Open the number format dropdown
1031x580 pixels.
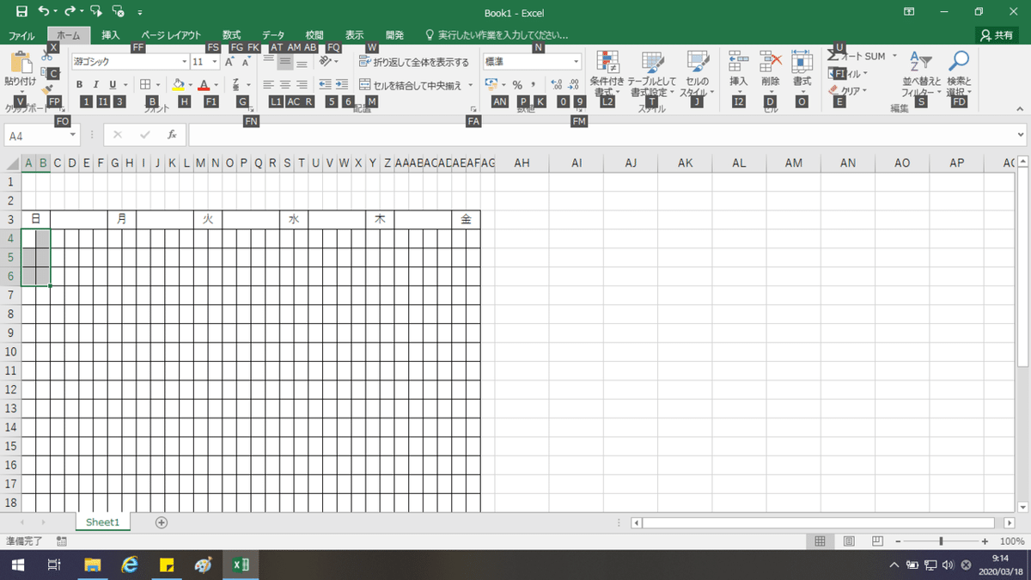[x=577, y=62]
